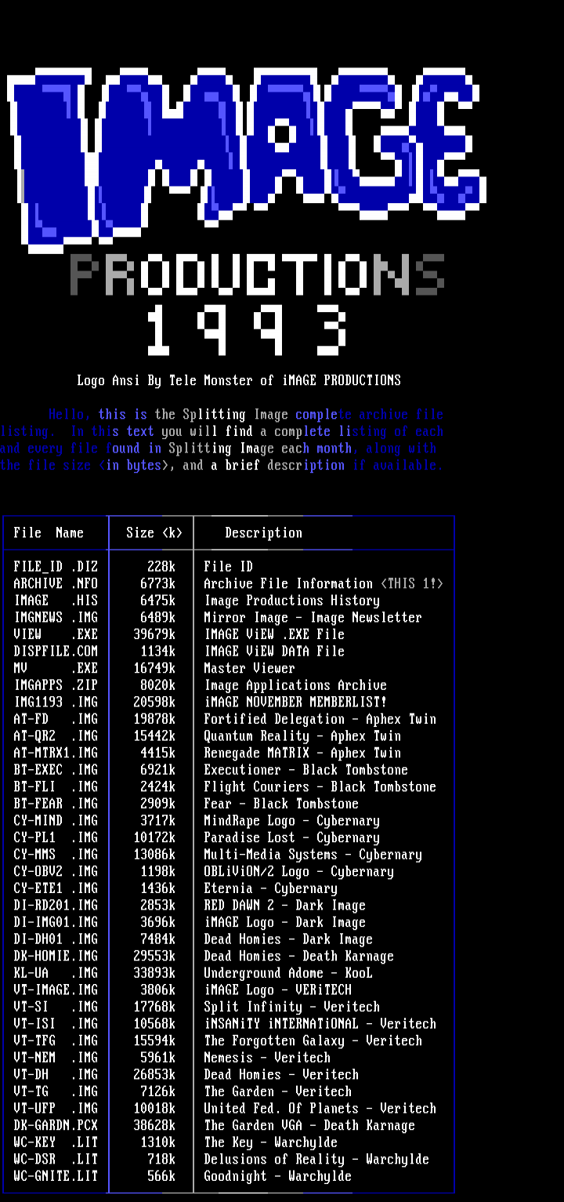Image resolution: width=564 pixels, height=1202 pixels.
Task: Click the iMAGE NOVEMBER MEMBERLIST description
Action: [295, 703]
